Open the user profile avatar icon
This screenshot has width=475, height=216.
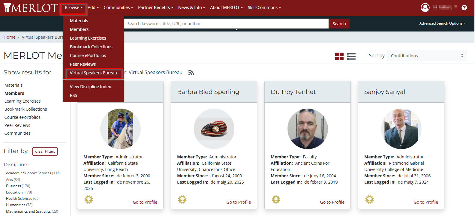tap(425, 7)
